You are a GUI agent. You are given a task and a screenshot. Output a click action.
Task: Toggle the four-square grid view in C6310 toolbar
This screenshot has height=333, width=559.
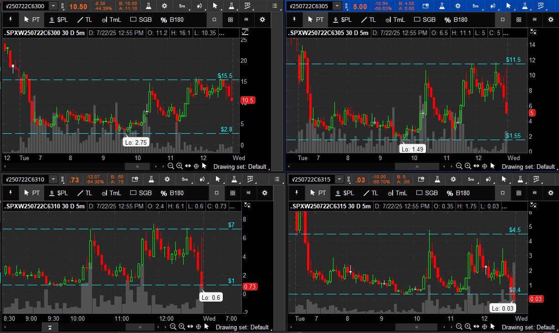click(232, 193)
